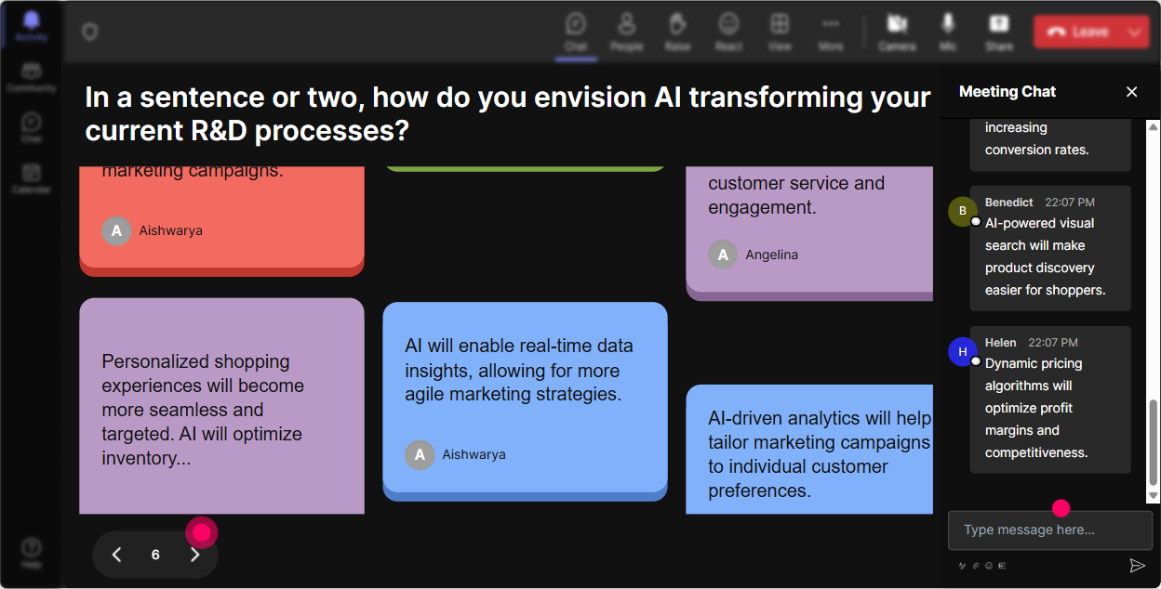Toggle the meeting Chat panel in toolbar
1161x589 pixels.
click(x=576, y=32)
